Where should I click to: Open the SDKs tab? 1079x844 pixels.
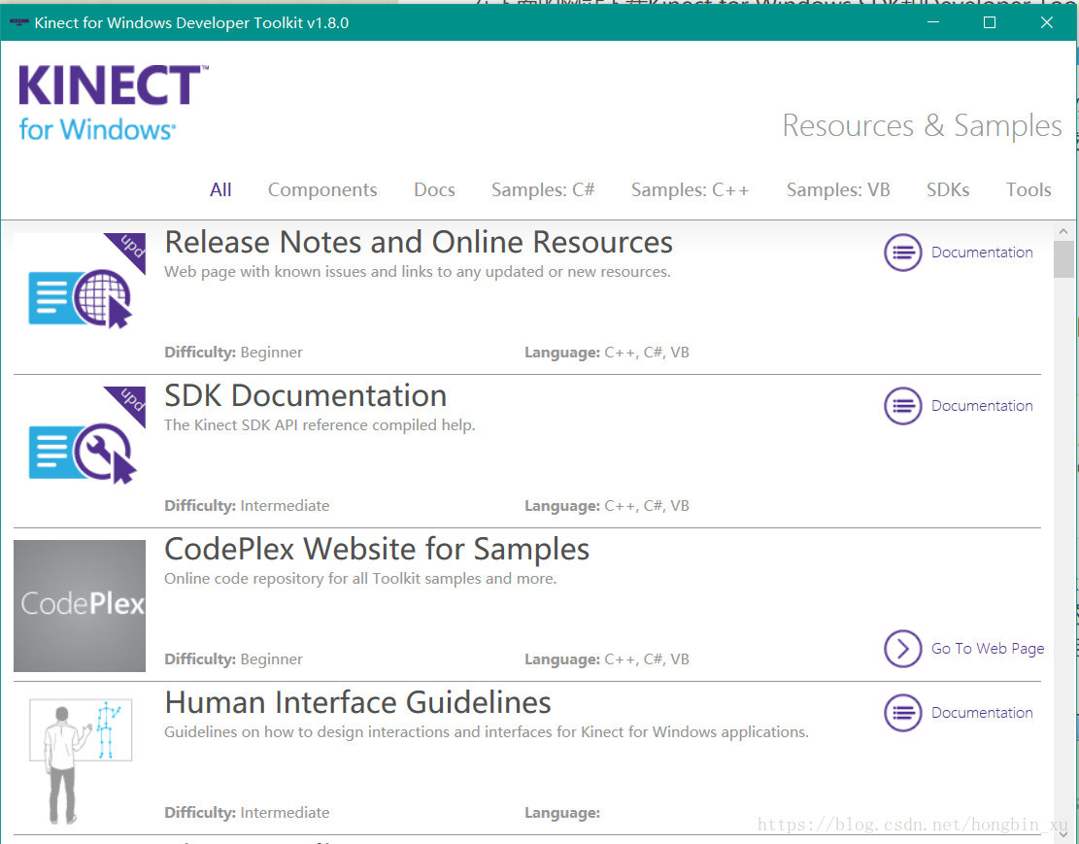coord(948,190)
